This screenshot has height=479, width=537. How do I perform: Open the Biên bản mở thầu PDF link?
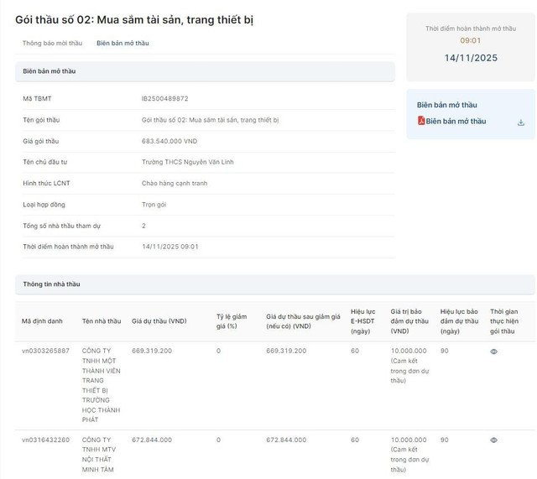(456, 122)
